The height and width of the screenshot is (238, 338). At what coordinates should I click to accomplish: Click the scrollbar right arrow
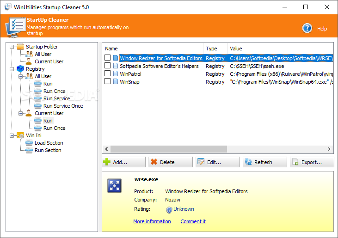tap(329, 149)
